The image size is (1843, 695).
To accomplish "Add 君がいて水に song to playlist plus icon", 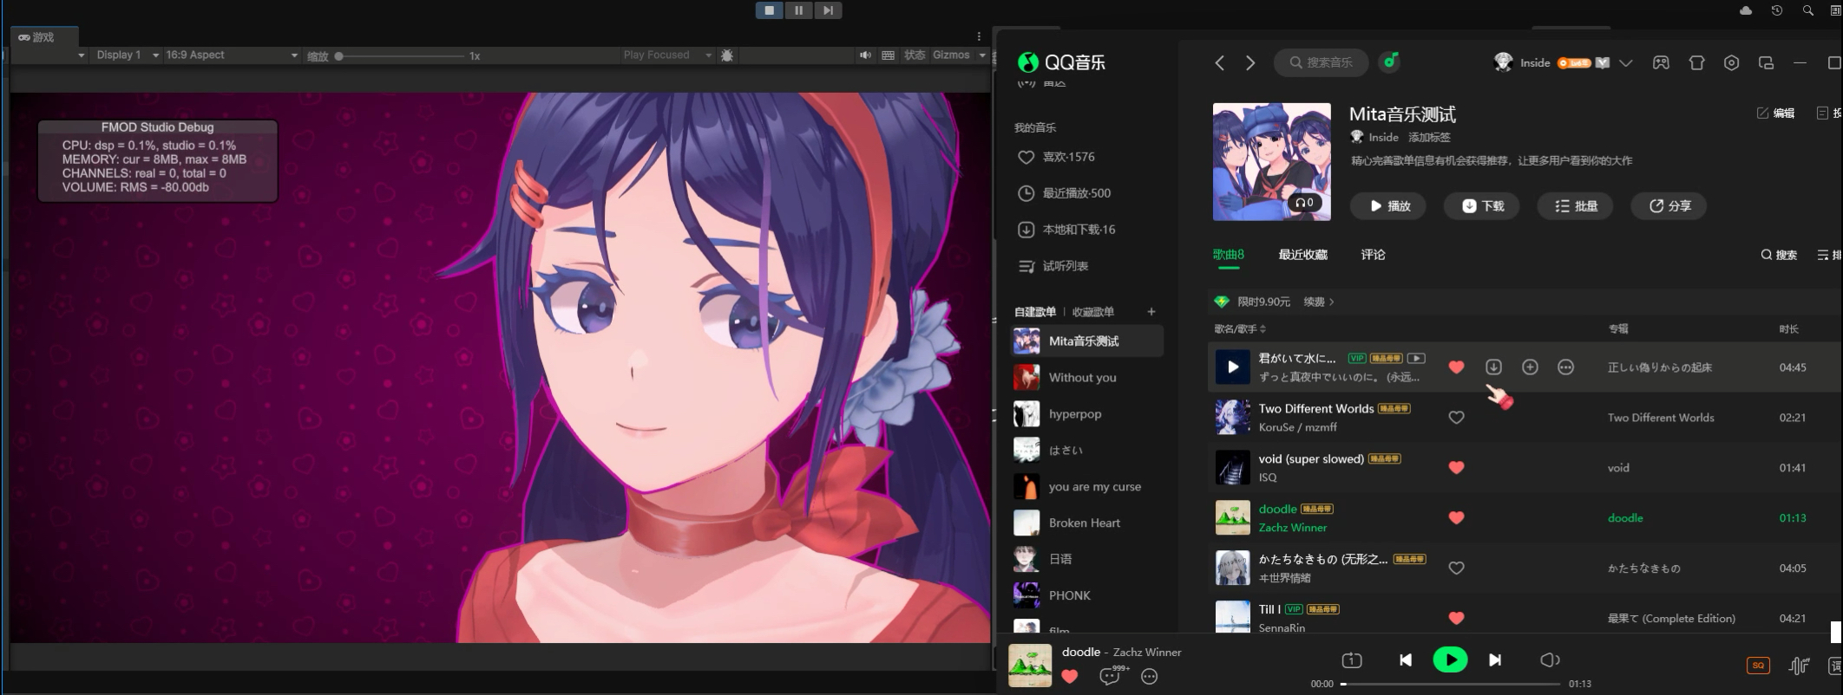I will pos(1530,367).
